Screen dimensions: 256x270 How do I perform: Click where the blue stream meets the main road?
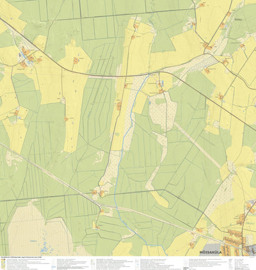tap(148, 75)
